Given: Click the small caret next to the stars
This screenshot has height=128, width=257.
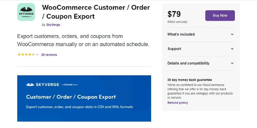Looking at the screenshot, I should pos(37,55).
